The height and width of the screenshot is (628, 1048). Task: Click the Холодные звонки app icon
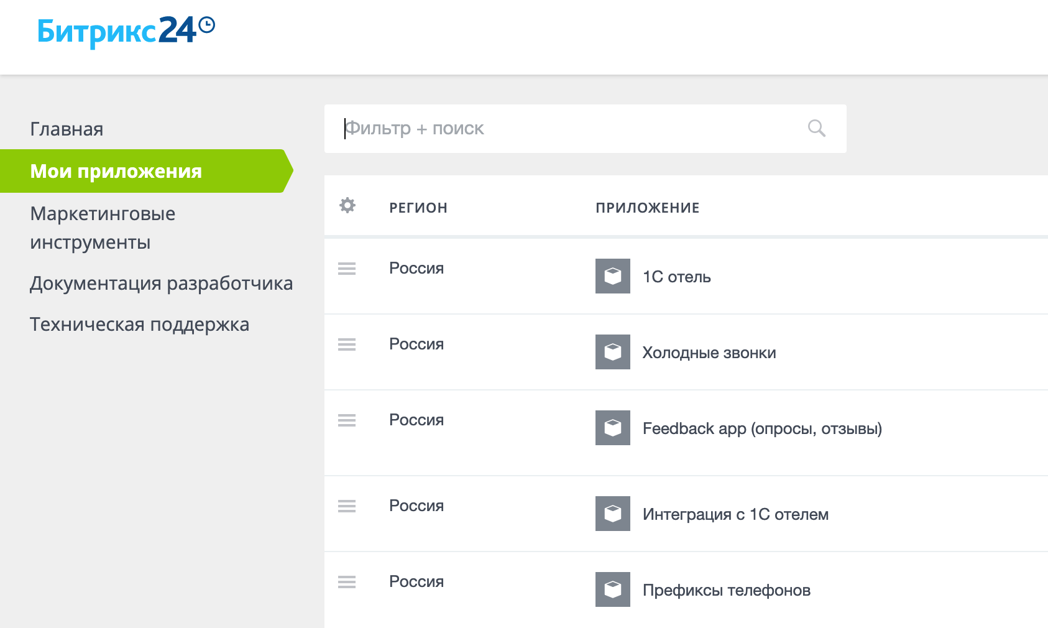point(613,352)
